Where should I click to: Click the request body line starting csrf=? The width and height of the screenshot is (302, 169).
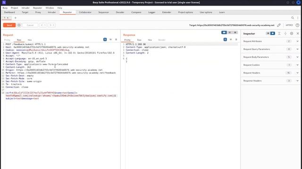click(x=42, y=93)
